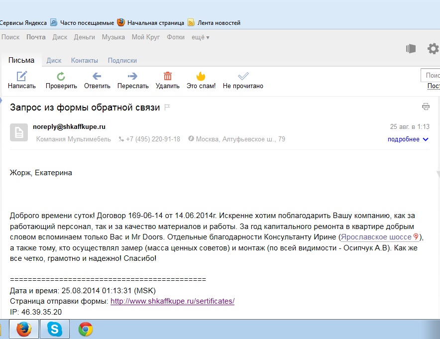Print the email using printer icon

(426, 107)
